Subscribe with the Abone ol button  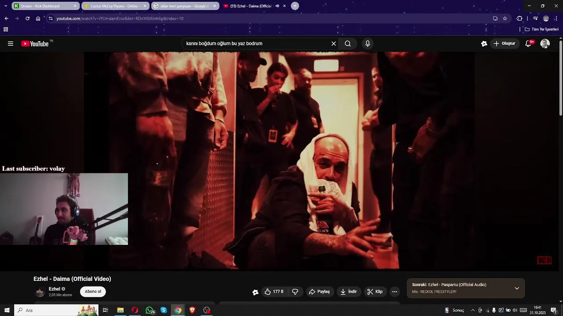point(93,291)
